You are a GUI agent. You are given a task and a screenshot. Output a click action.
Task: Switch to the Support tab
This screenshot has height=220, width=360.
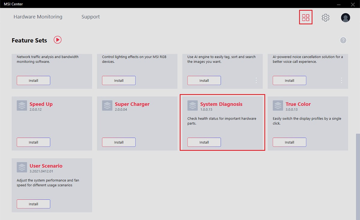click(91, 17)
